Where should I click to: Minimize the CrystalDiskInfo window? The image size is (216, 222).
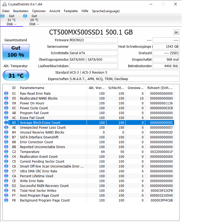click(x=151, y=4)
